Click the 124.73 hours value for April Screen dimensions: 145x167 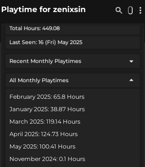tap(50, 134)
